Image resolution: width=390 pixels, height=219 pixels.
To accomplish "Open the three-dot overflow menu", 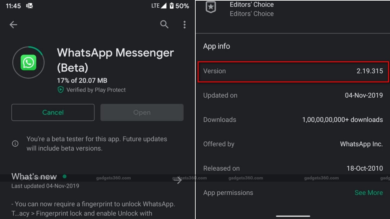I will pos(184,25).
